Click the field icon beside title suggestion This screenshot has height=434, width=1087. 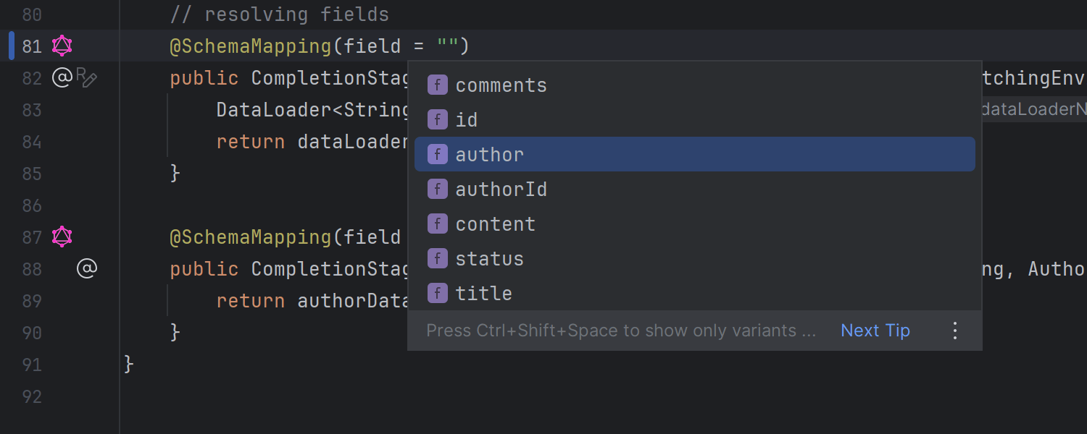437,293
